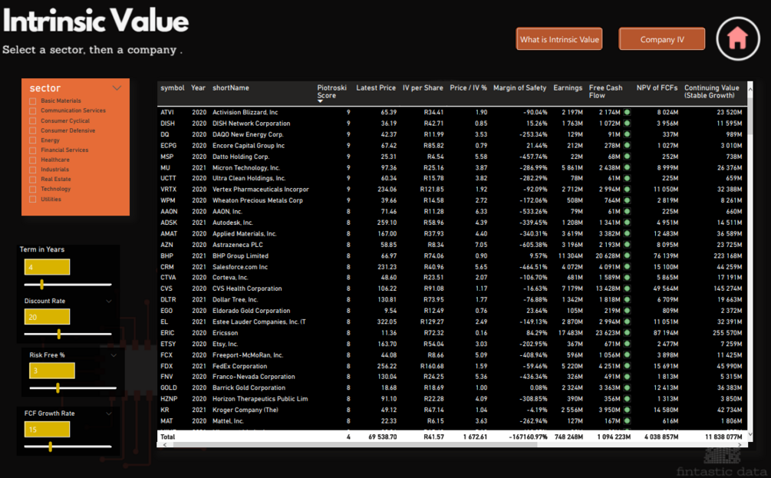This screenshot has height=478, width=771.
Task: Enable the Energy sector filter
Action: point(33,140)
